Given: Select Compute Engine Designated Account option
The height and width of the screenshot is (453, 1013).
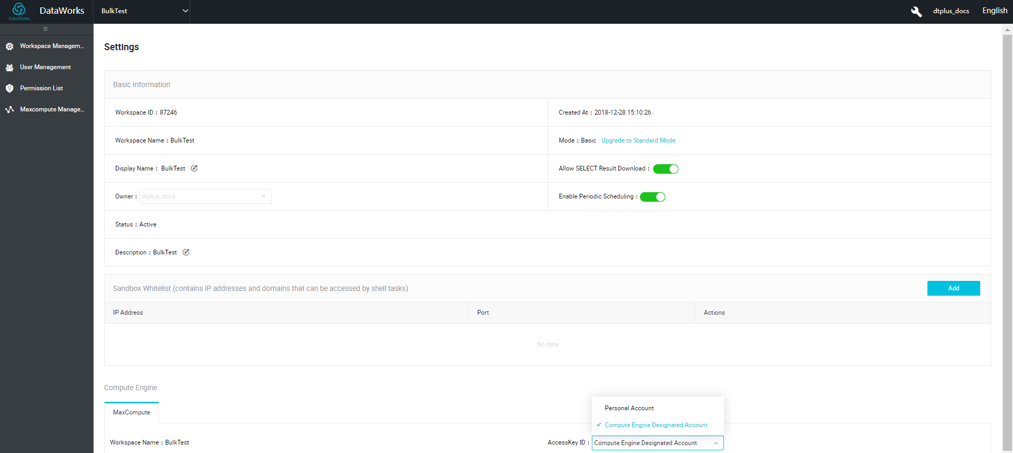Looking at the screenshot, I should point(657,425).
